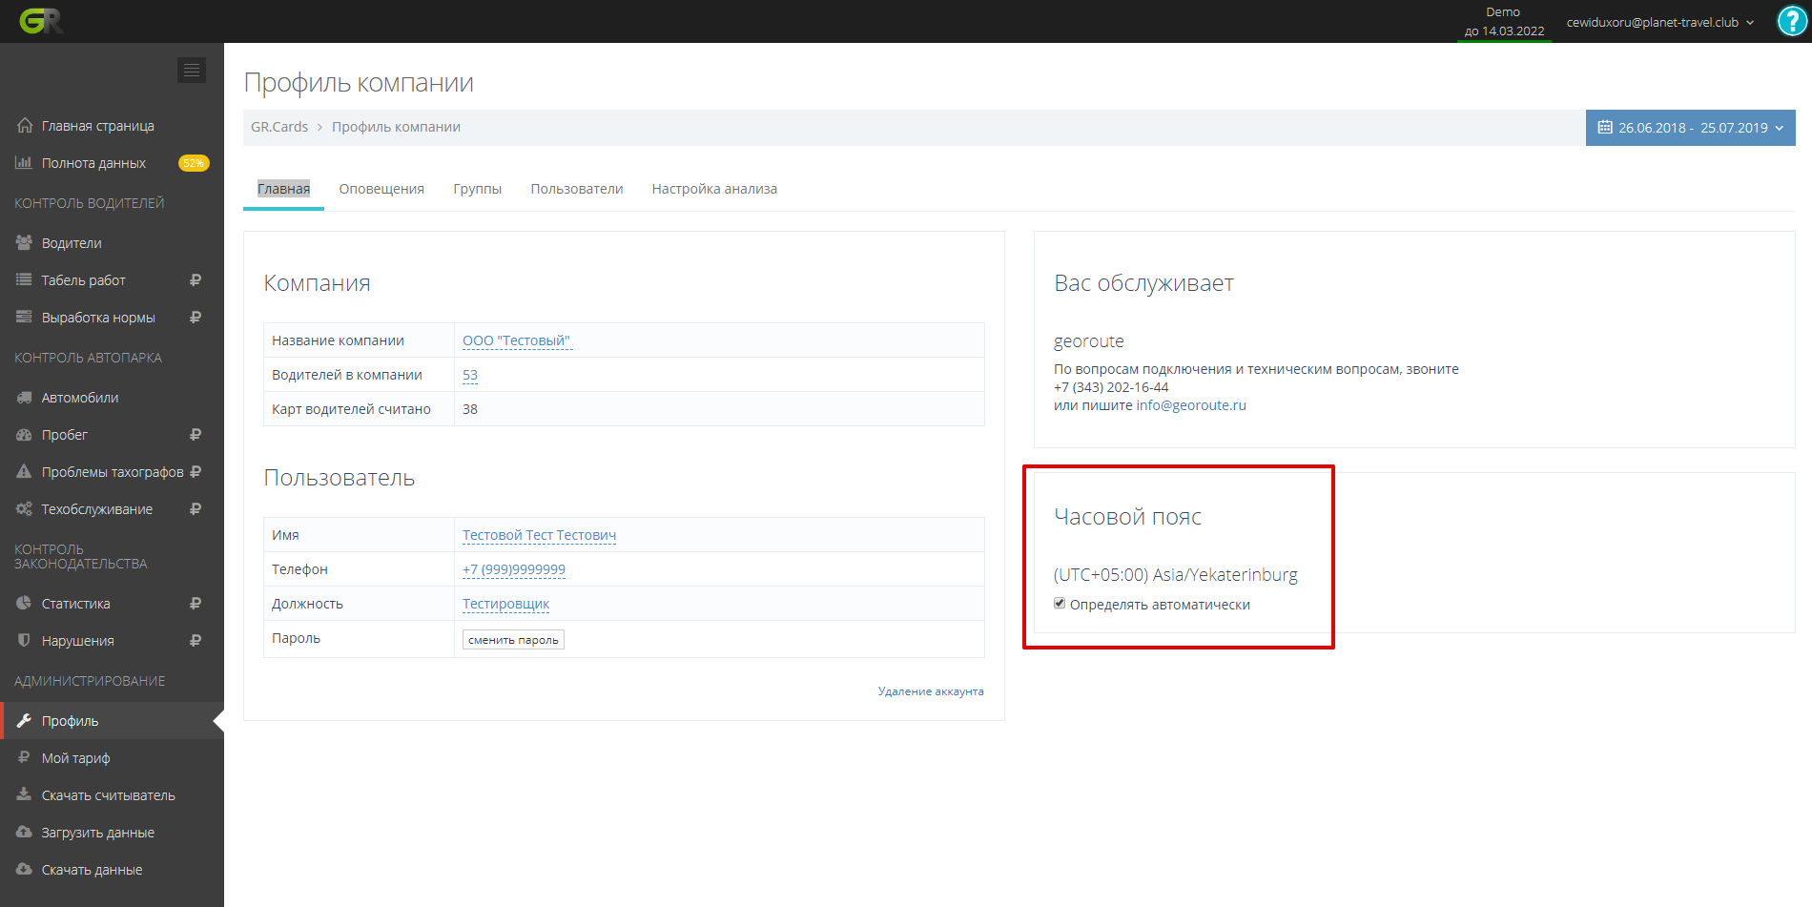The height and width of the screenshot is (907, 1812).
Task: Switch to the Пользователи tab
Action: [577, 189]
